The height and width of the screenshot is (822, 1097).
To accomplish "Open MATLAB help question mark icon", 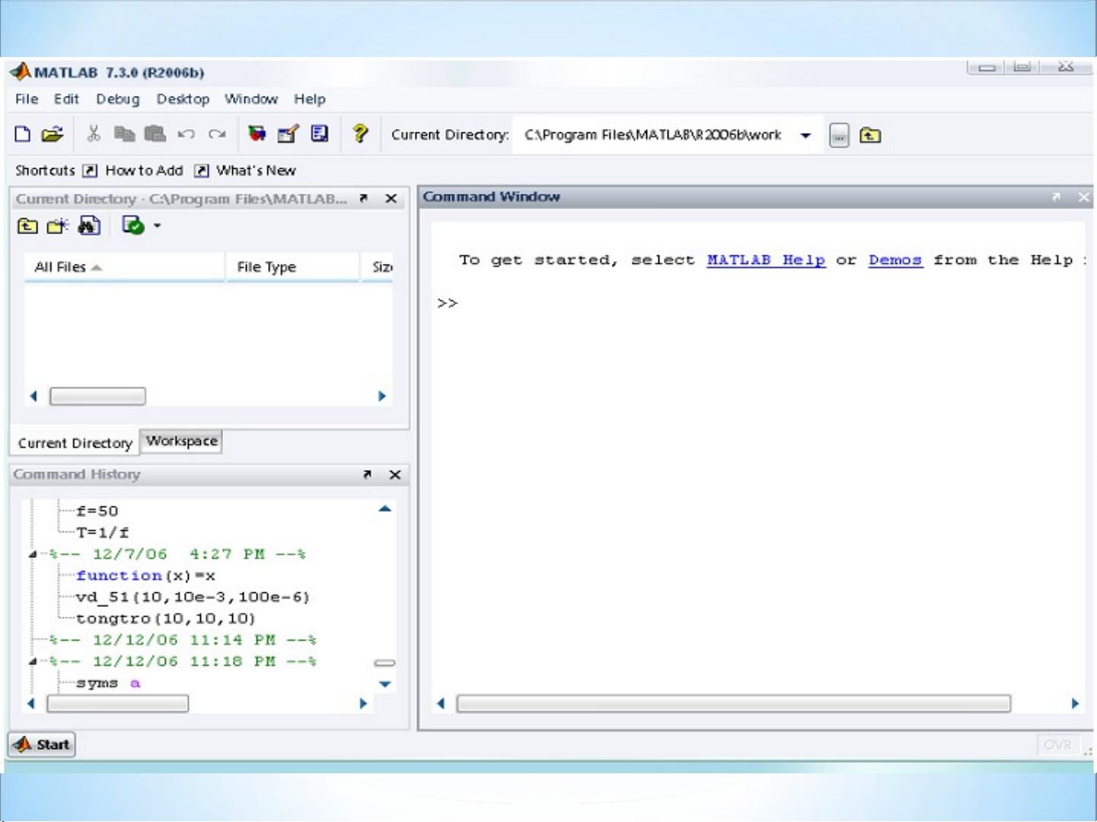I will click(360, 134).
